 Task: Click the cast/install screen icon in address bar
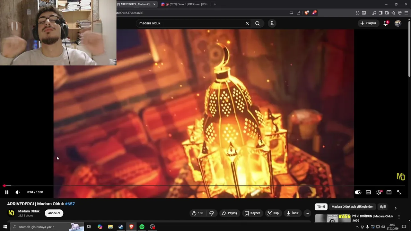(291, 13)
